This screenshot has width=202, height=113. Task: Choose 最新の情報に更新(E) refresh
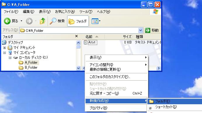116,69
